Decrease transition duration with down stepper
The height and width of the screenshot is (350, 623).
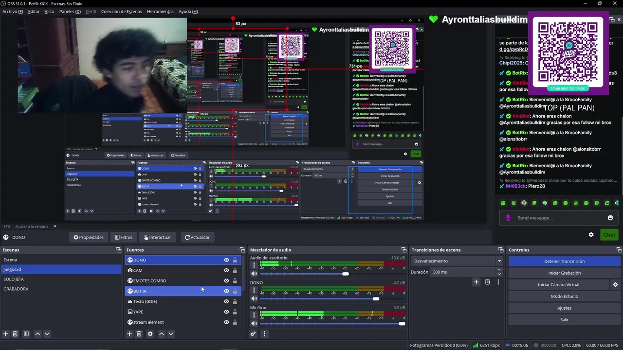tap(500, 274)
